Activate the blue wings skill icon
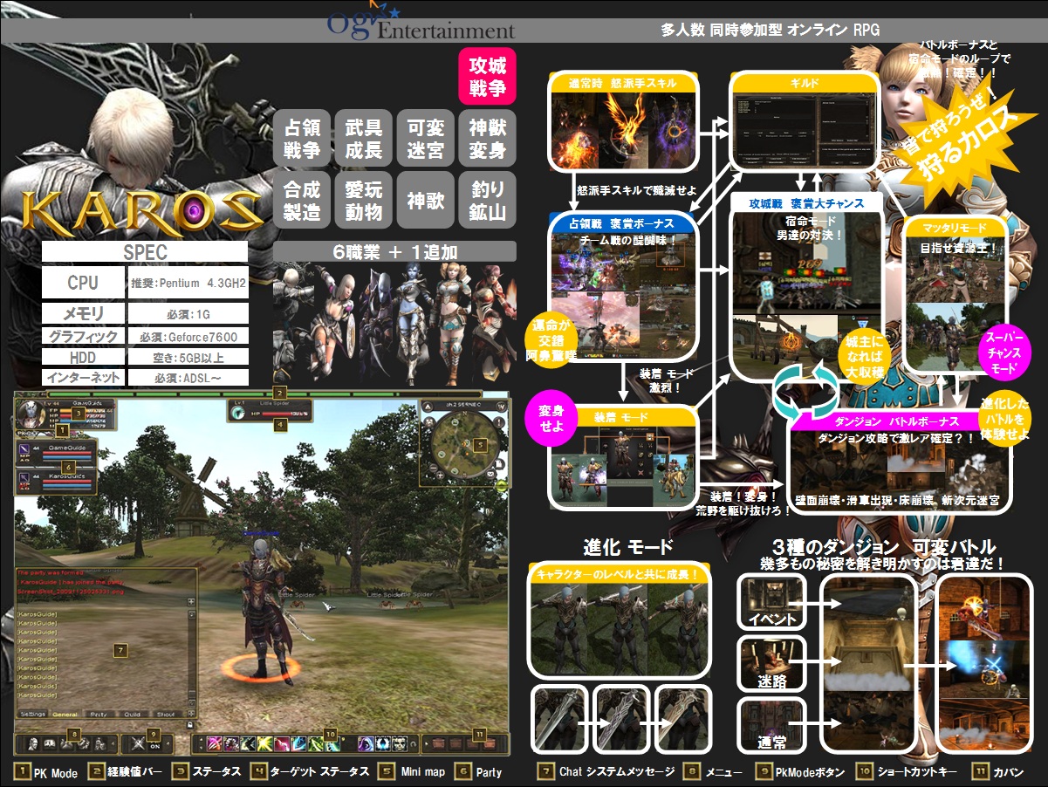 pyautogui.click(x=383, y=743)
